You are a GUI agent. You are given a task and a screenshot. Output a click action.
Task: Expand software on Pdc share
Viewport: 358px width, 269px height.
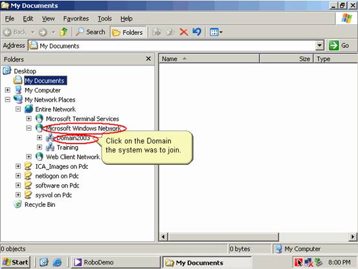18,186
